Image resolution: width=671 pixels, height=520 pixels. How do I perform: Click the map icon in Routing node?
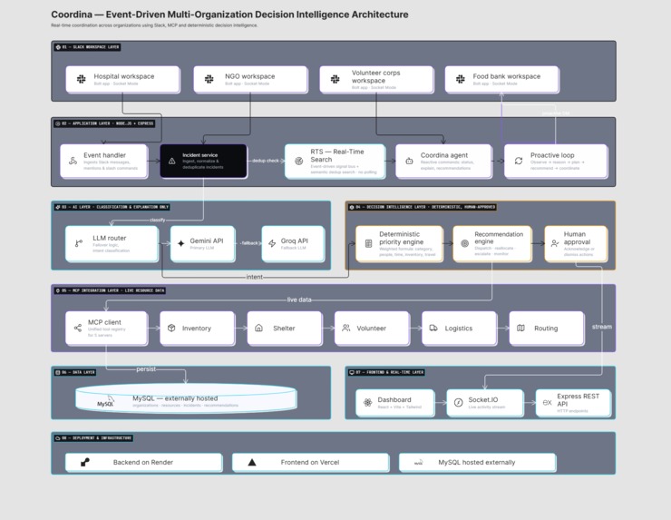coord(520,329)
